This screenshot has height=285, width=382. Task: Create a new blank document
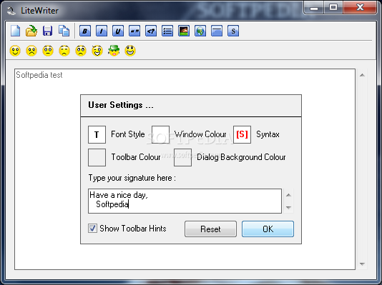pos(15,31)
